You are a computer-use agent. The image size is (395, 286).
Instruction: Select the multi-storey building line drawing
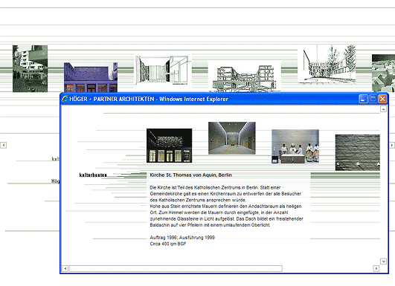pos(244,77)
